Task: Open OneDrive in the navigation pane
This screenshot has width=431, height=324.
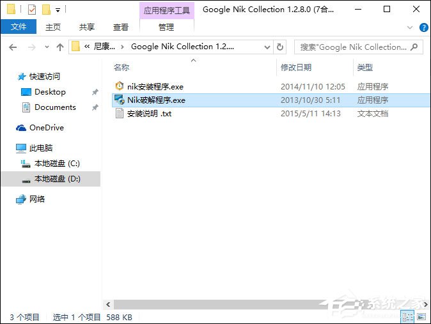Action: click(x=47, y=128)
